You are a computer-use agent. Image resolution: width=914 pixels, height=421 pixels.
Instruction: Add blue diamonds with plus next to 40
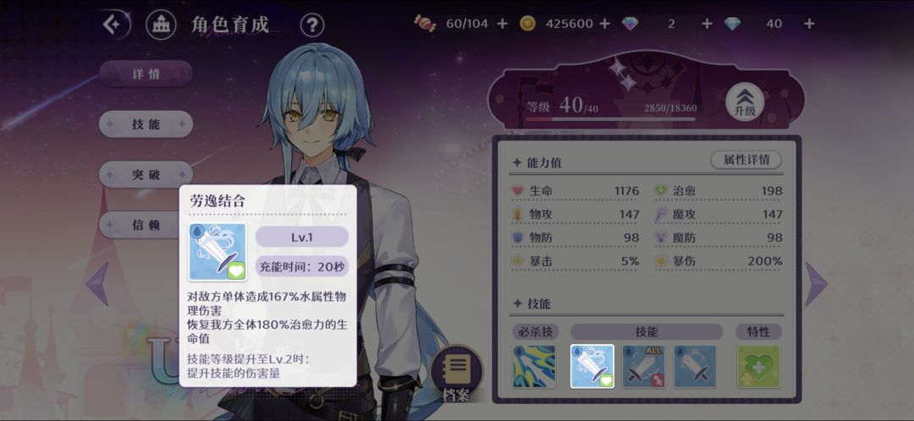[809, 24]
